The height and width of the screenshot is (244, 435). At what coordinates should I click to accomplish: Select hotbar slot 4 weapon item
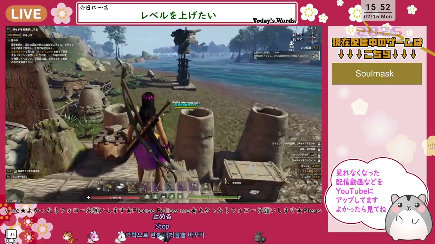145,186
